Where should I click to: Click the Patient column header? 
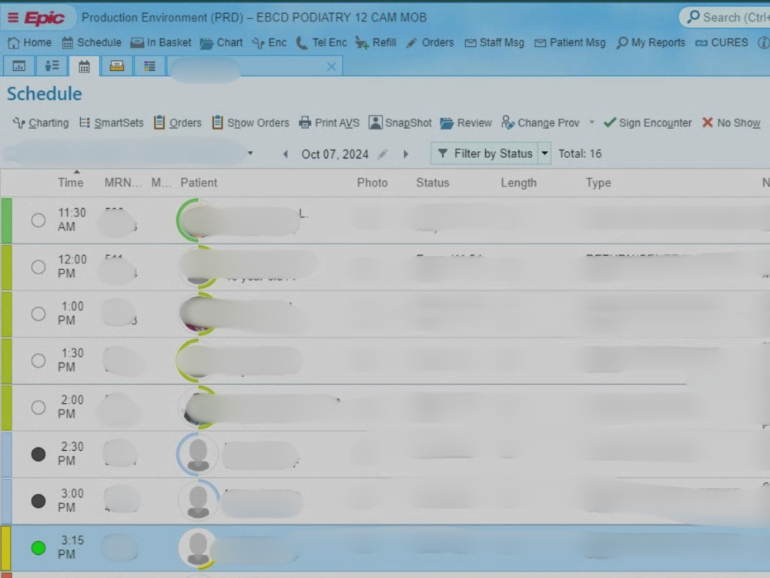click(x=199, y=183)
